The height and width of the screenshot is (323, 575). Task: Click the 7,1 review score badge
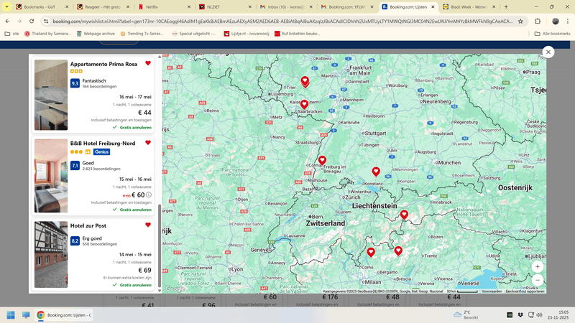pyautogui.click(x=75, y=166)
